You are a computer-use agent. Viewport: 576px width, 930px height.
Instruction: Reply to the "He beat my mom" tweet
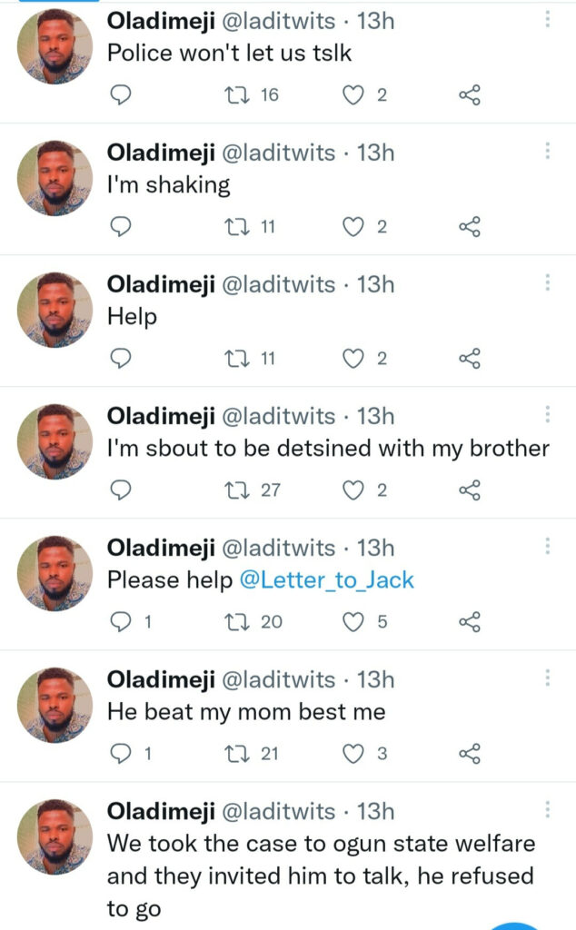120,753
